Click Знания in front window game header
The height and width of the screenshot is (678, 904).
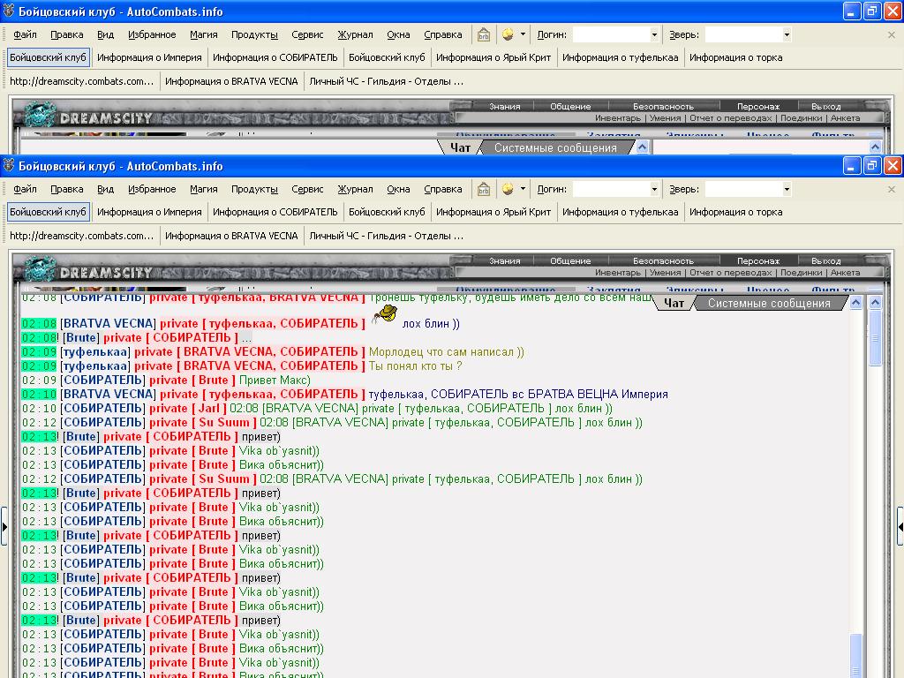pyautogui.click(x=504, y=261)
